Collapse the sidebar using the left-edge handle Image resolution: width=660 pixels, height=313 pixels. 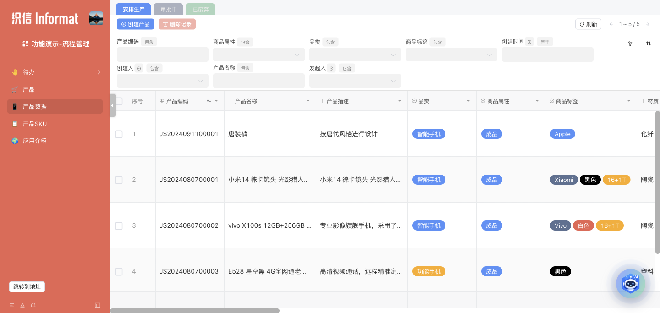click(113, 105)
